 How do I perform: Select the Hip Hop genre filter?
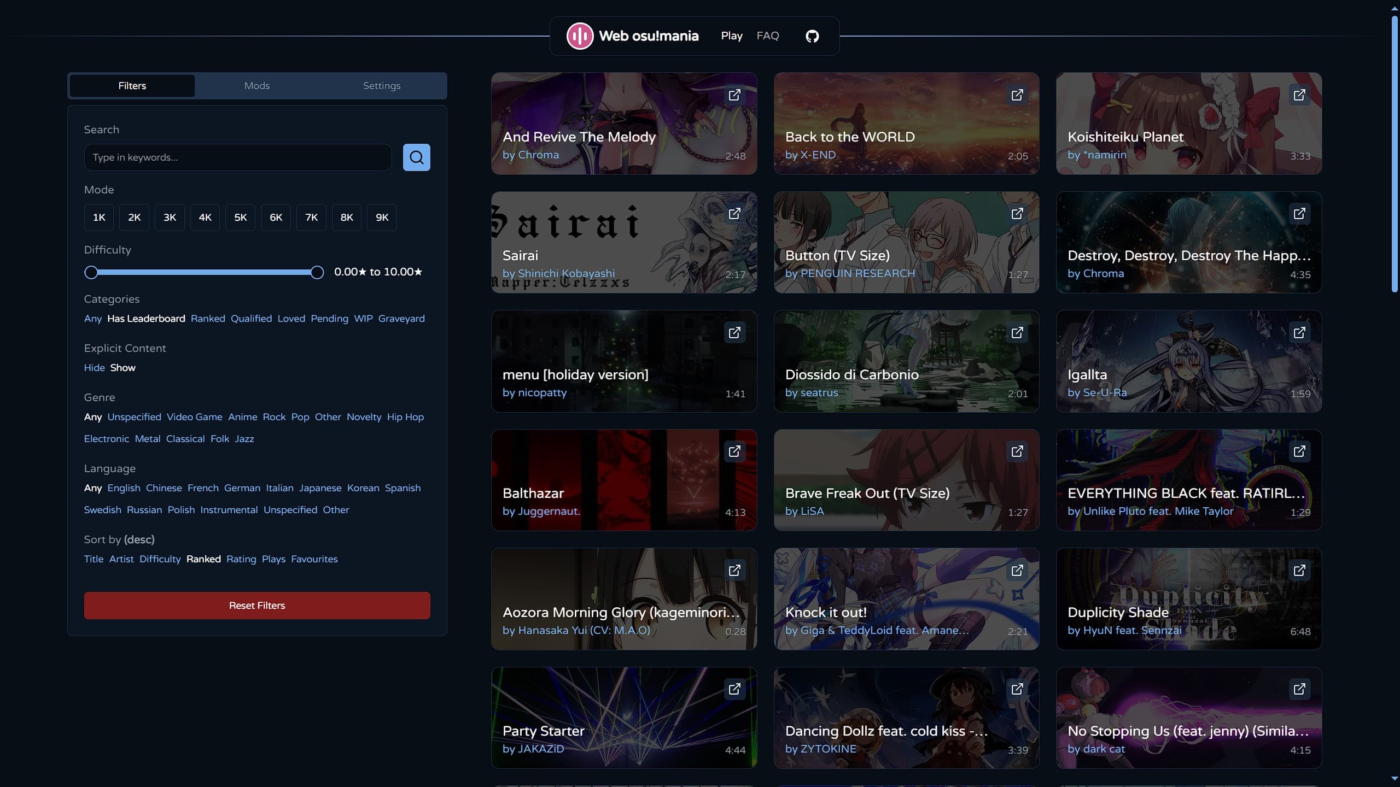point(405,417)
